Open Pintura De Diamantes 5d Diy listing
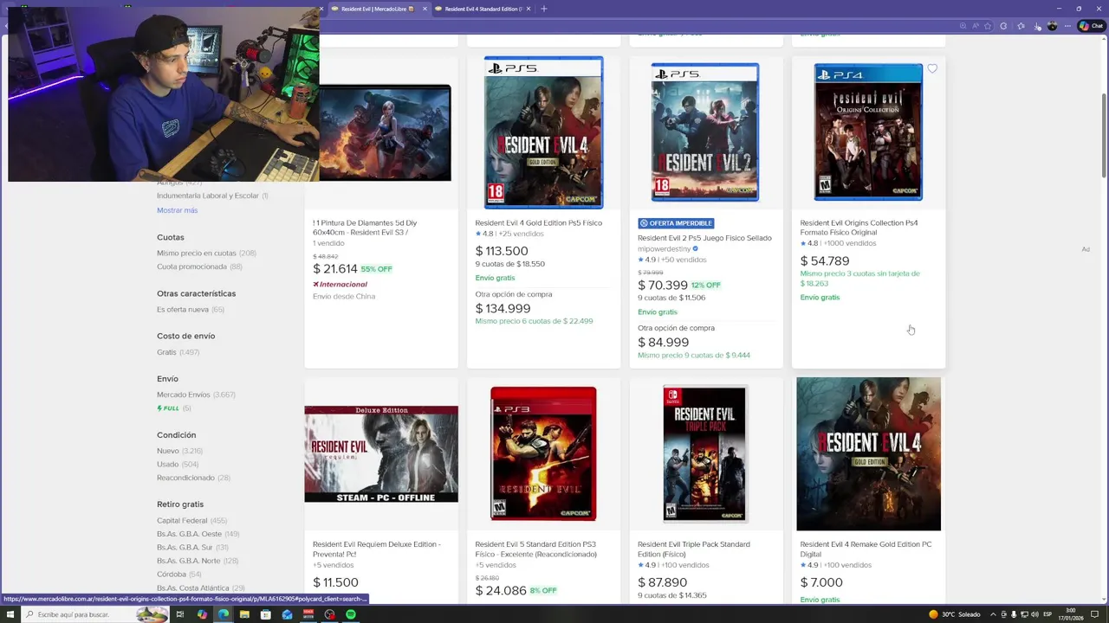The height and width of the screenshot is (623, 1109). tap(365, 228)
